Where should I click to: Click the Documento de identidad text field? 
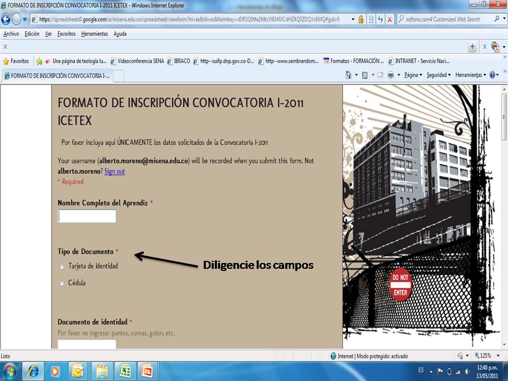pyautogui.click(x=87, y=344)
